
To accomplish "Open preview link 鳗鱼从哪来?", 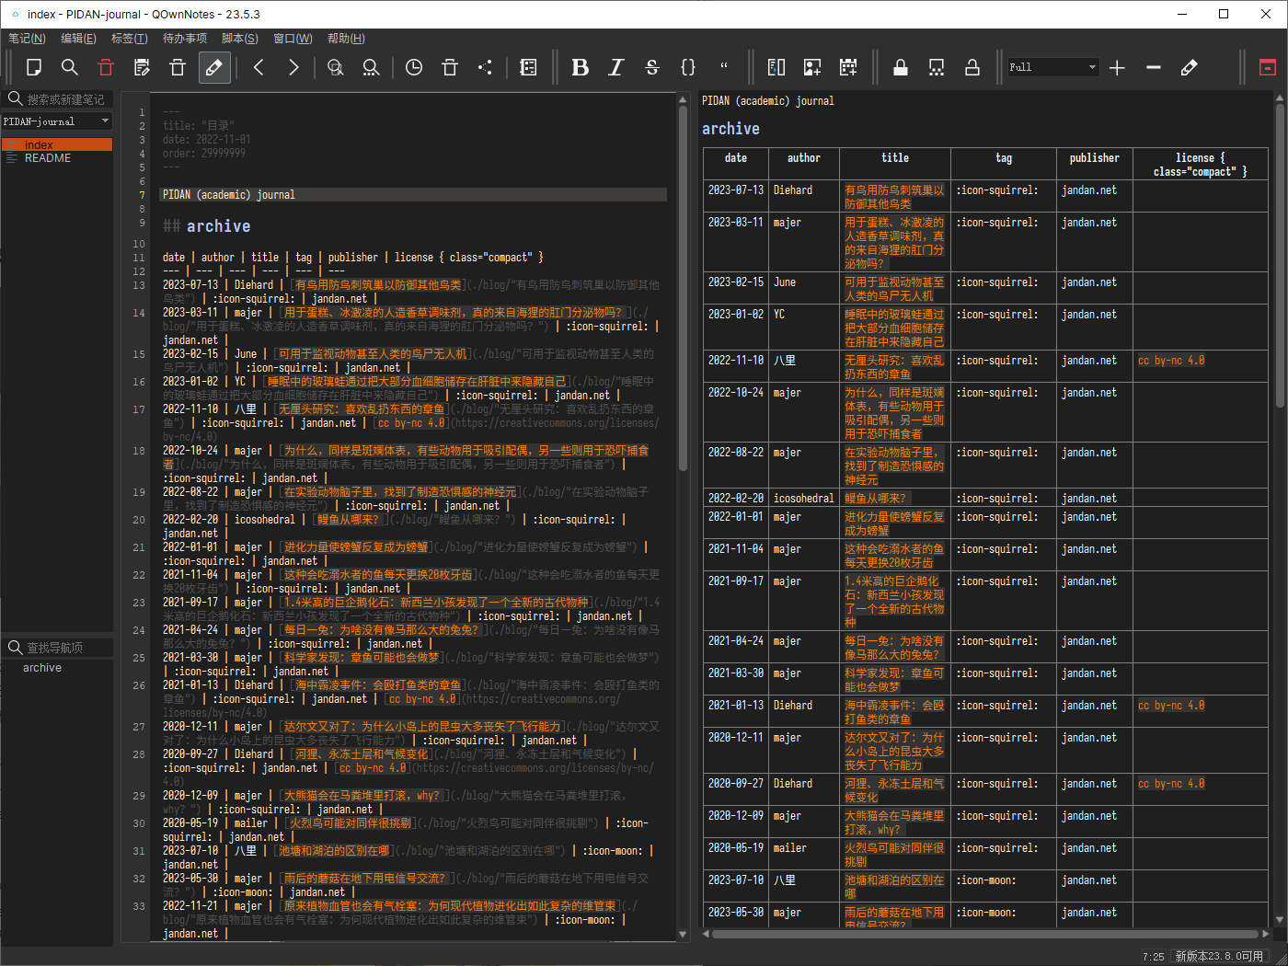I will 875,498.
